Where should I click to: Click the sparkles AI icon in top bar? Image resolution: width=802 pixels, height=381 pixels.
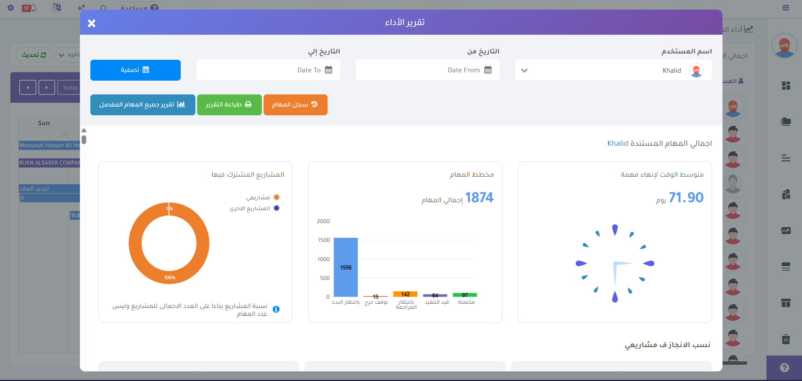81,8
